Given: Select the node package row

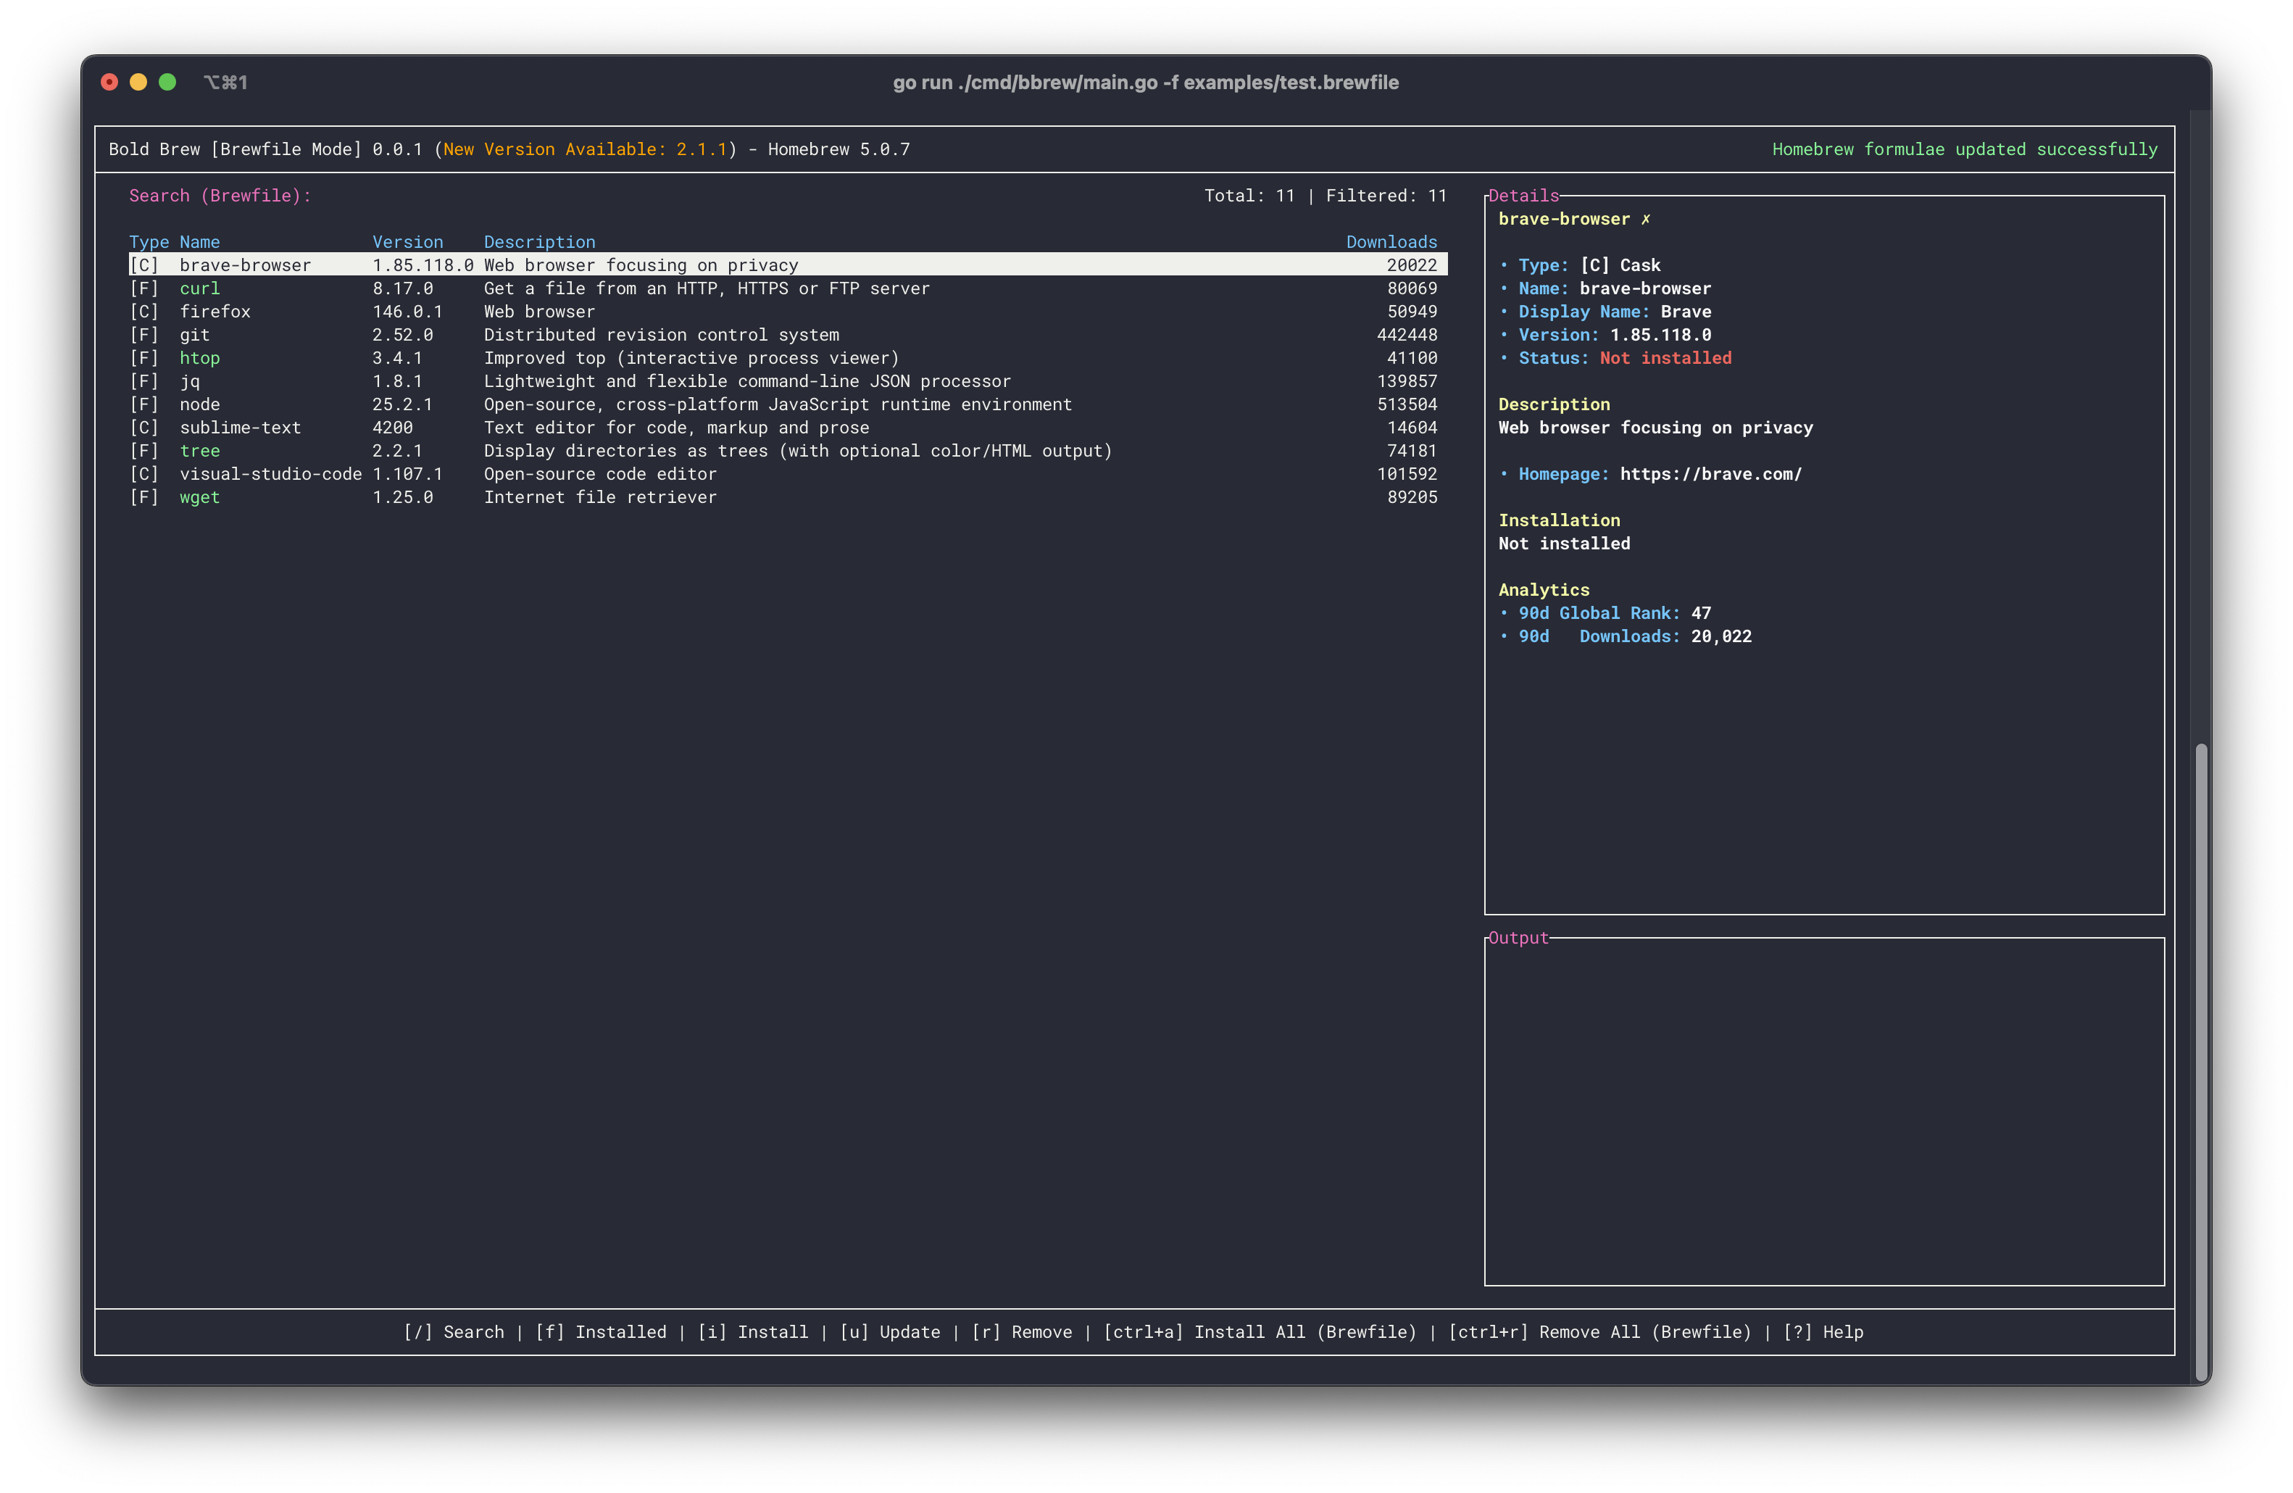Looking at the screenshot, I should [199, 404].
